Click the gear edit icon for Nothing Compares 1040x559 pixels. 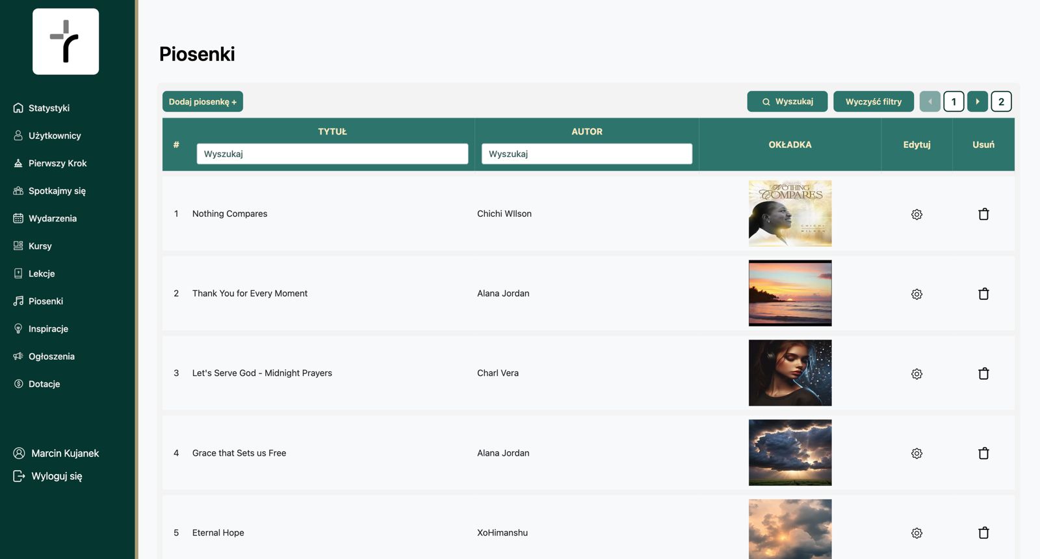point(916,214)
